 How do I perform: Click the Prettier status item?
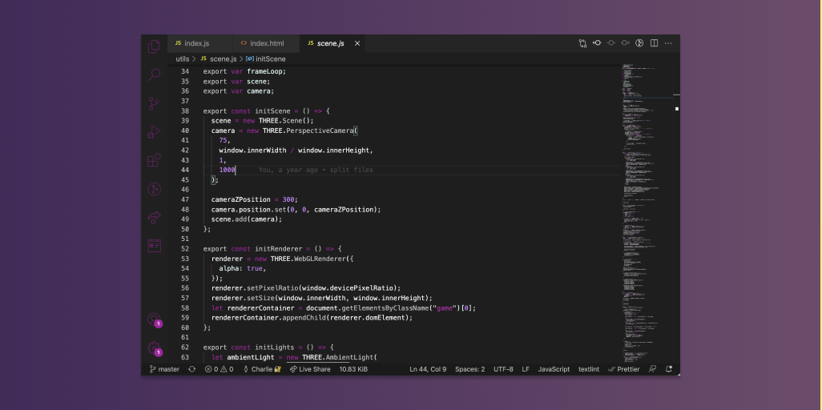tap(624, 369)
